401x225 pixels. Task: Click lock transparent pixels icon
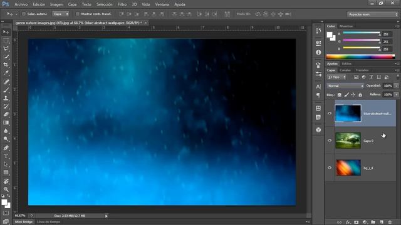pyautogui.click(x=340, y=94)
